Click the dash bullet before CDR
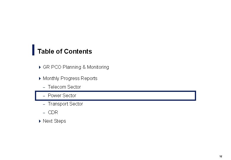The width and height of the screenshot is (231, 160). tap(44, 113)
